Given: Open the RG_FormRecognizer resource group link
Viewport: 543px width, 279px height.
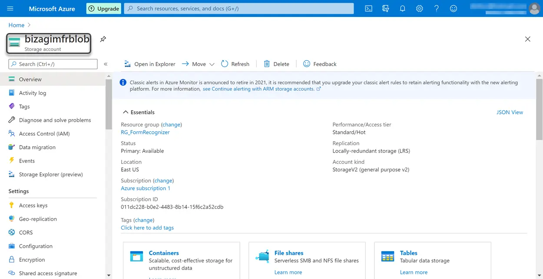Looking at the screenshot, I should coord(145,132).
